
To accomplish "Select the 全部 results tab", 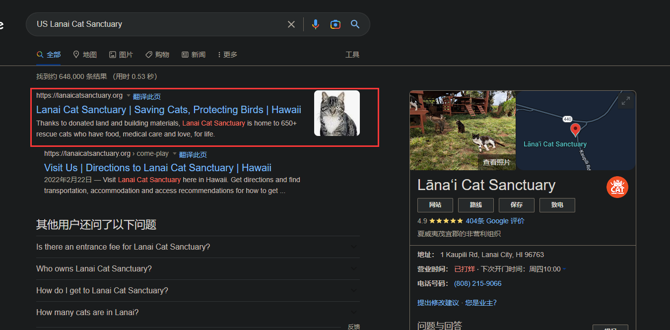I will pos(49,55).
